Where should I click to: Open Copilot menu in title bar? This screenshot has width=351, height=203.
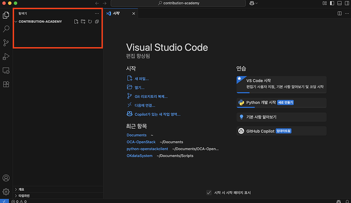(253, 3)
